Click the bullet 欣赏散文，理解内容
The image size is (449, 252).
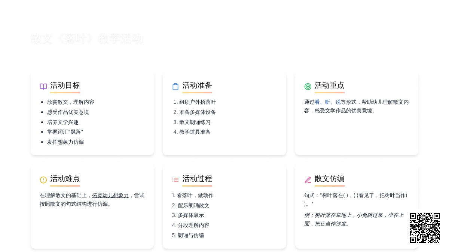[x=71, y=102]
